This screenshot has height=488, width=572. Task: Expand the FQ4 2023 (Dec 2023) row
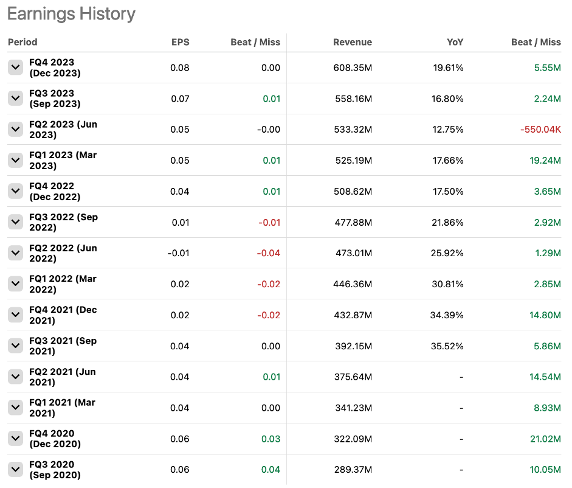(15, 68)
